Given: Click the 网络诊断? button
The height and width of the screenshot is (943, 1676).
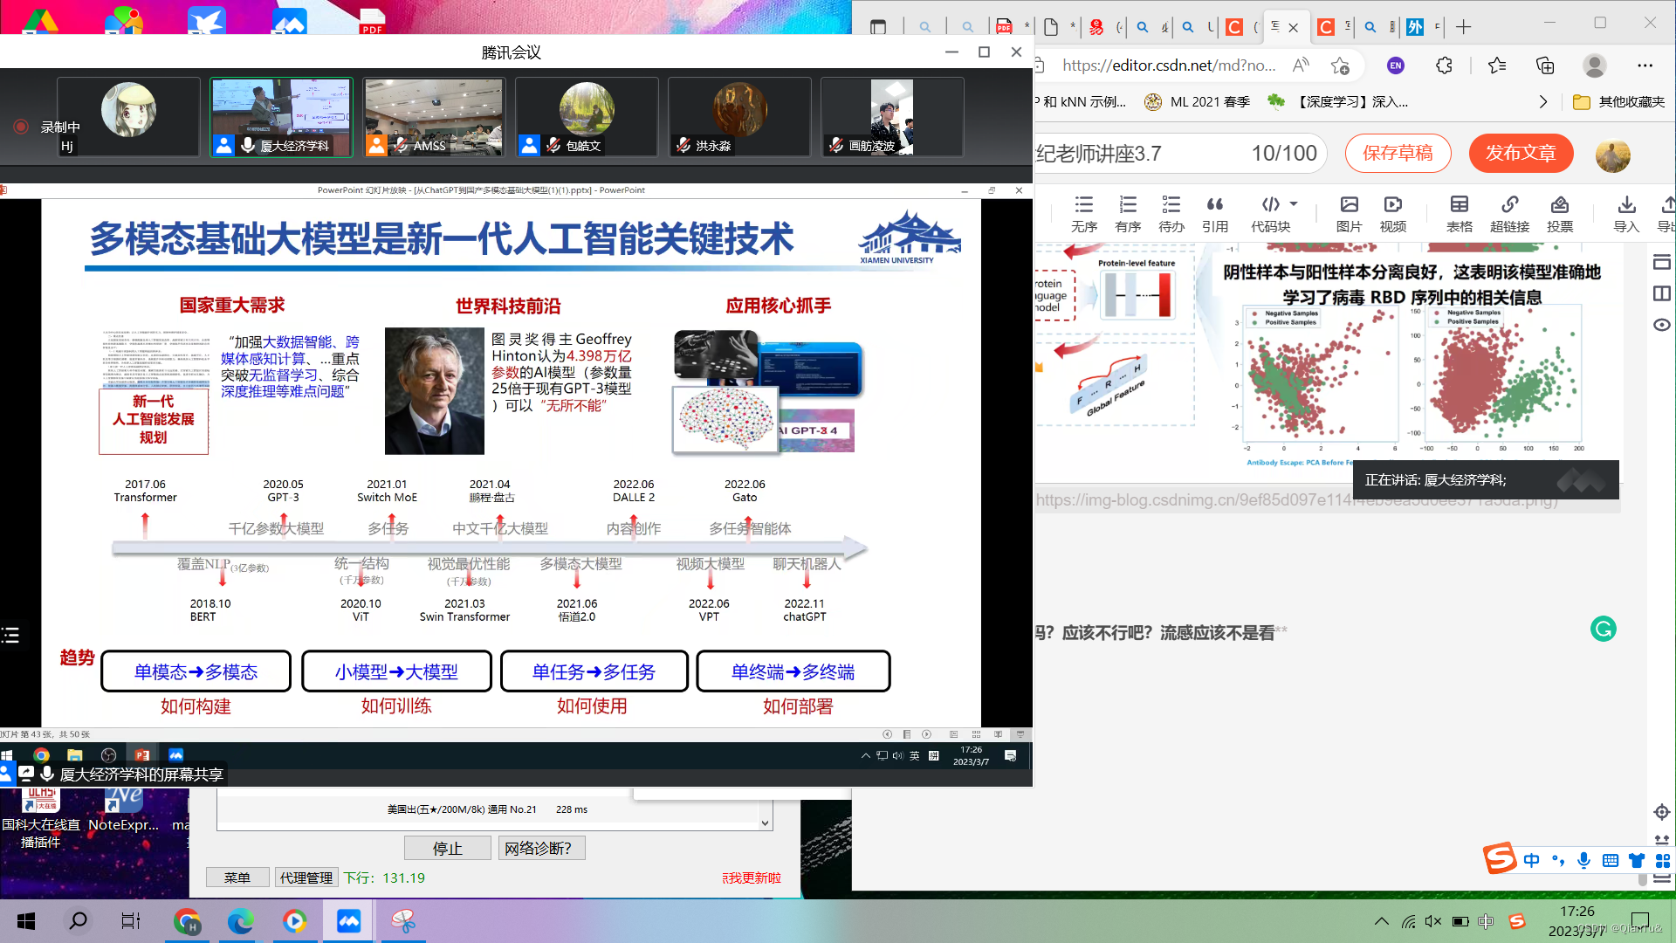Looking at the screenshot, I should point(541,848).
